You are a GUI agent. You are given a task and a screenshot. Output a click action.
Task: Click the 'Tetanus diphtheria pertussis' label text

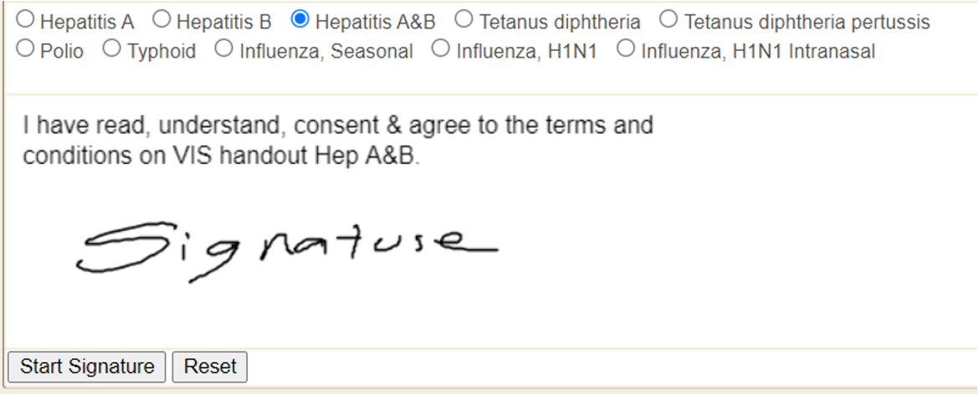point(807,21)
